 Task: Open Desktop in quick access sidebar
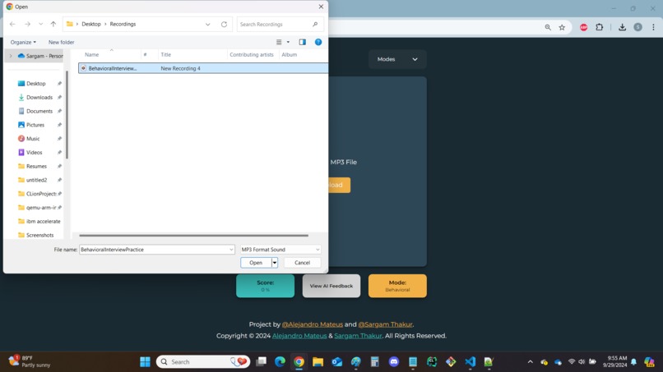(x=36, y=84)
